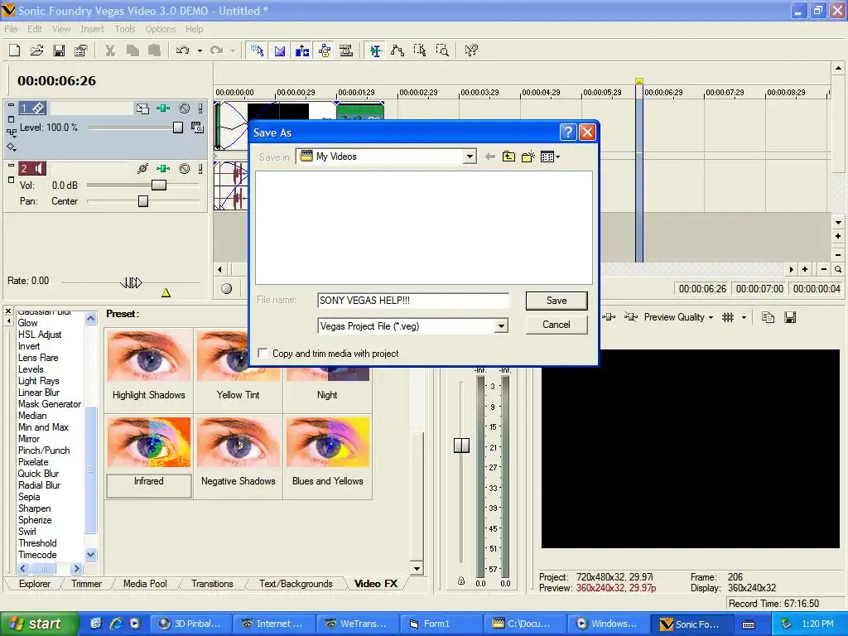The height and width of the screenshot is (636, 848).
Task: Create new folder icon in dialog
Action: coord(528,157)
